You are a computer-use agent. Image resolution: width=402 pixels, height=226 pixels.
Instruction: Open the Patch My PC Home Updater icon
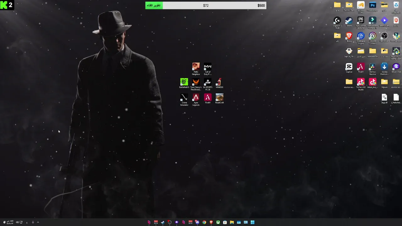396,53
